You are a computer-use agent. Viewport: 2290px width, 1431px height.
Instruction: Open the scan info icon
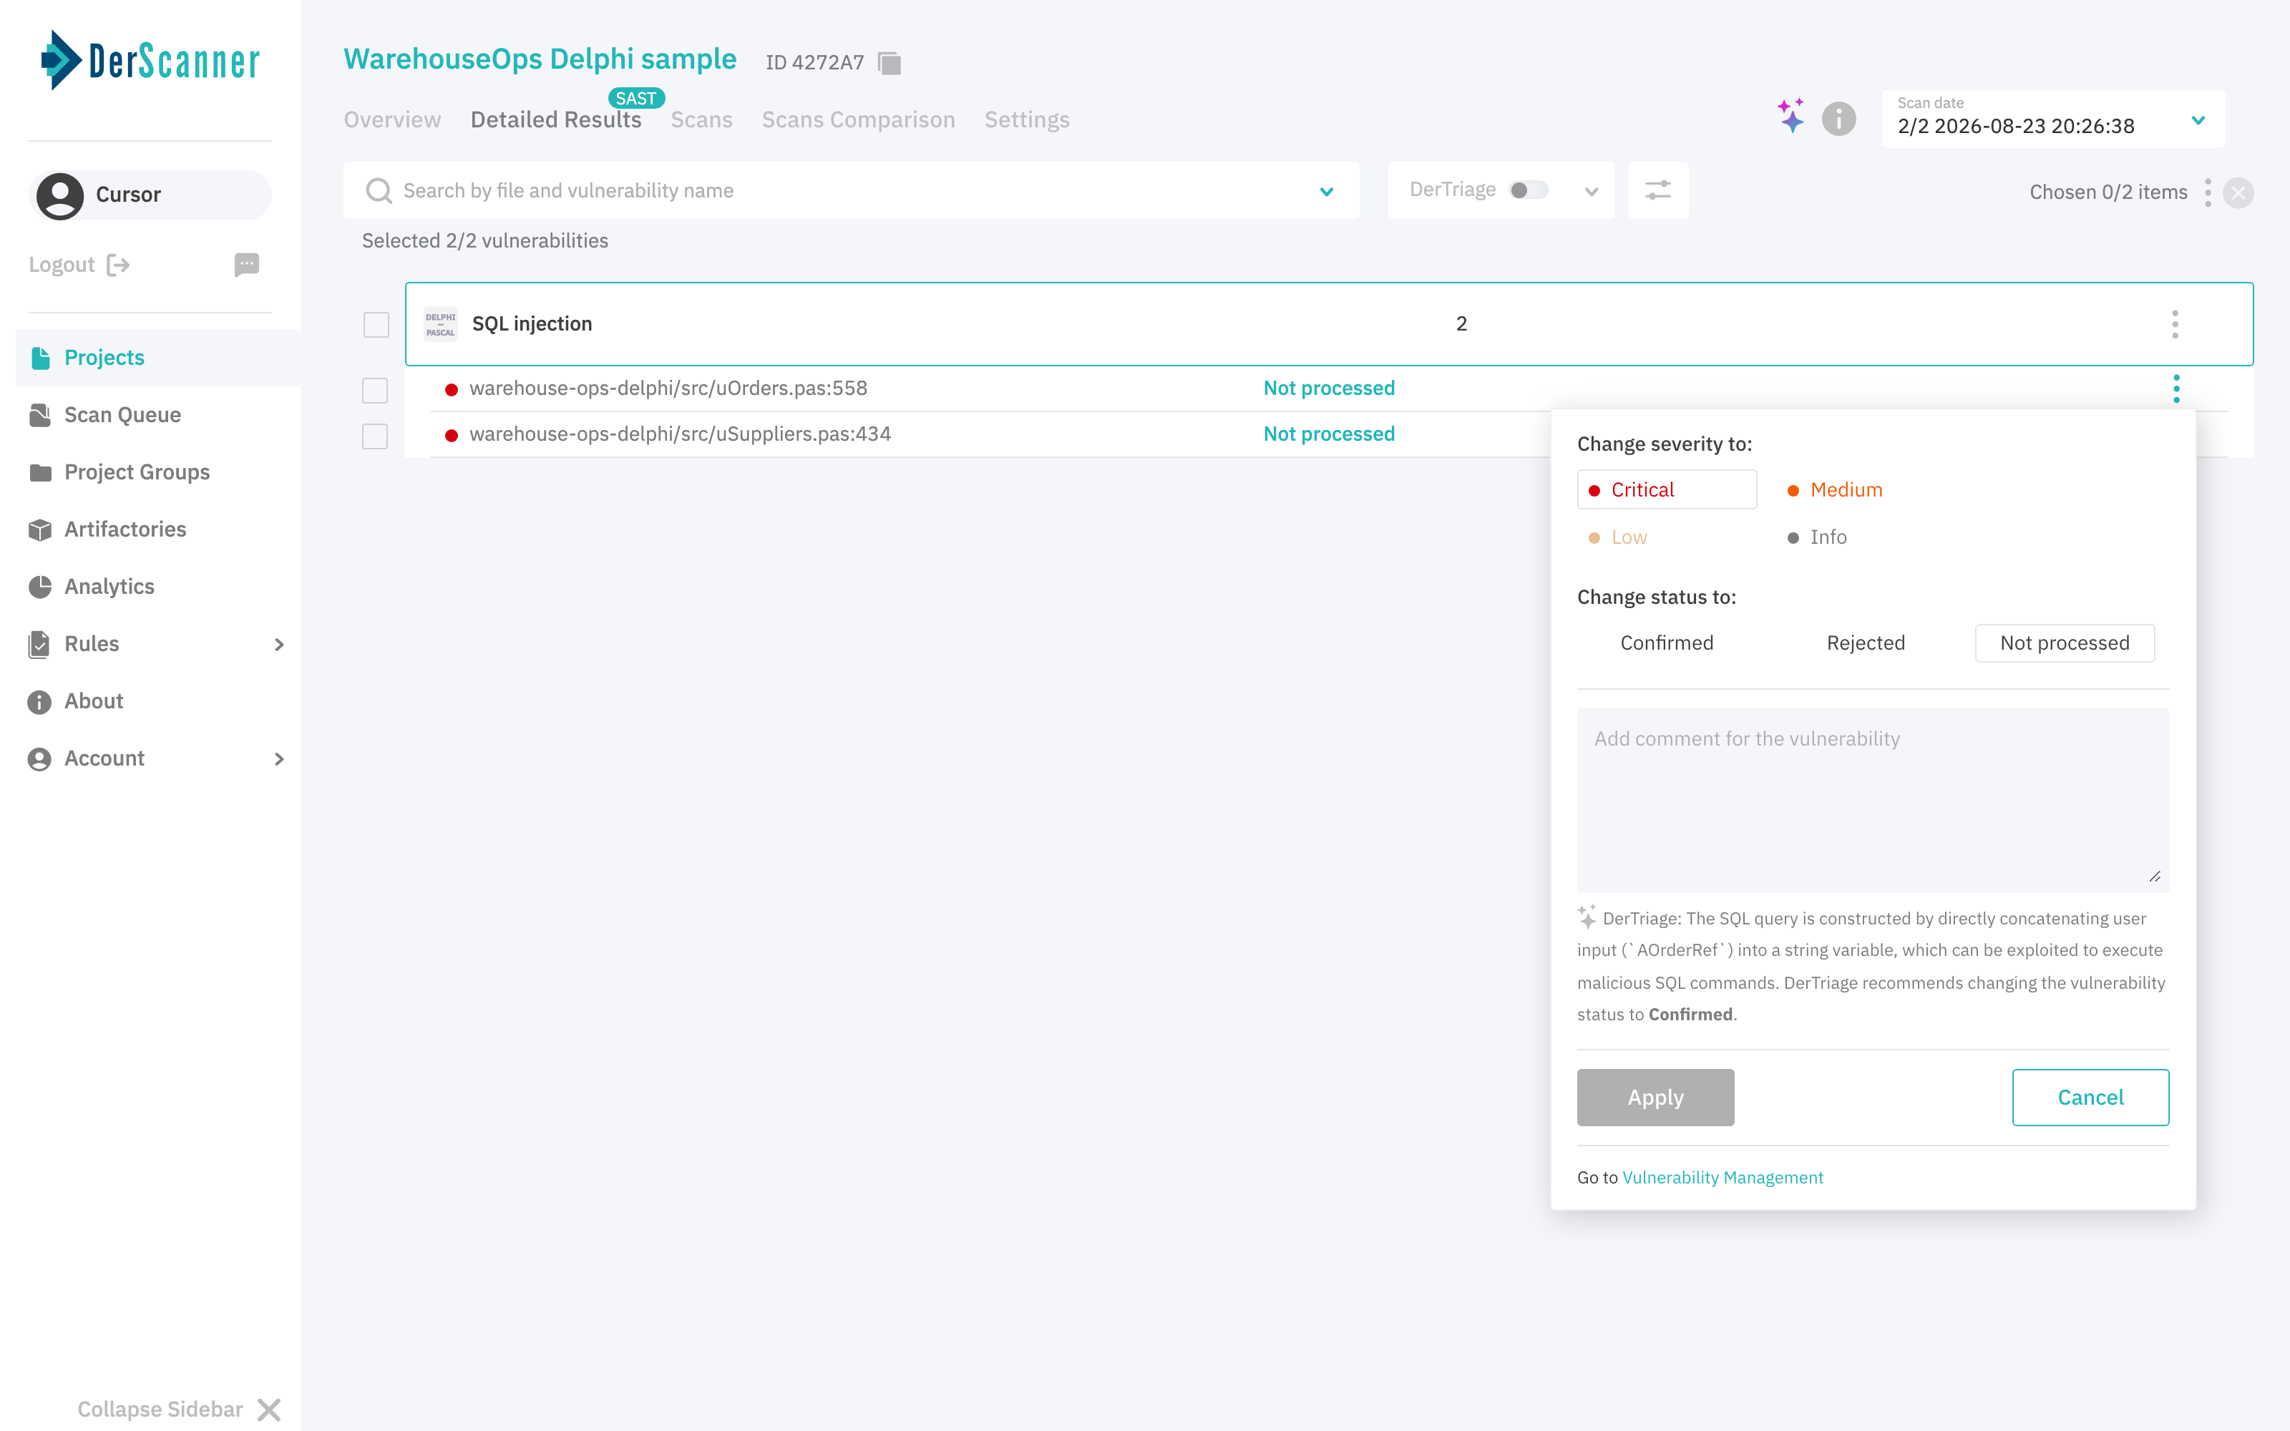(1838, 119)
